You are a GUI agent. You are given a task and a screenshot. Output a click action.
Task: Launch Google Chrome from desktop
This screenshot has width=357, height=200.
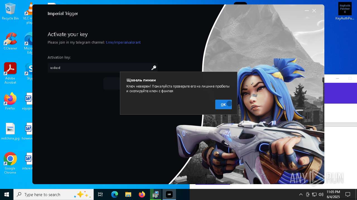tap(10, 163)
